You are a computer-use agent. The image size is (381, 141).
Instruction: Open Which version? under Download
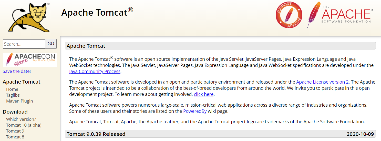[x=21, y=119]
